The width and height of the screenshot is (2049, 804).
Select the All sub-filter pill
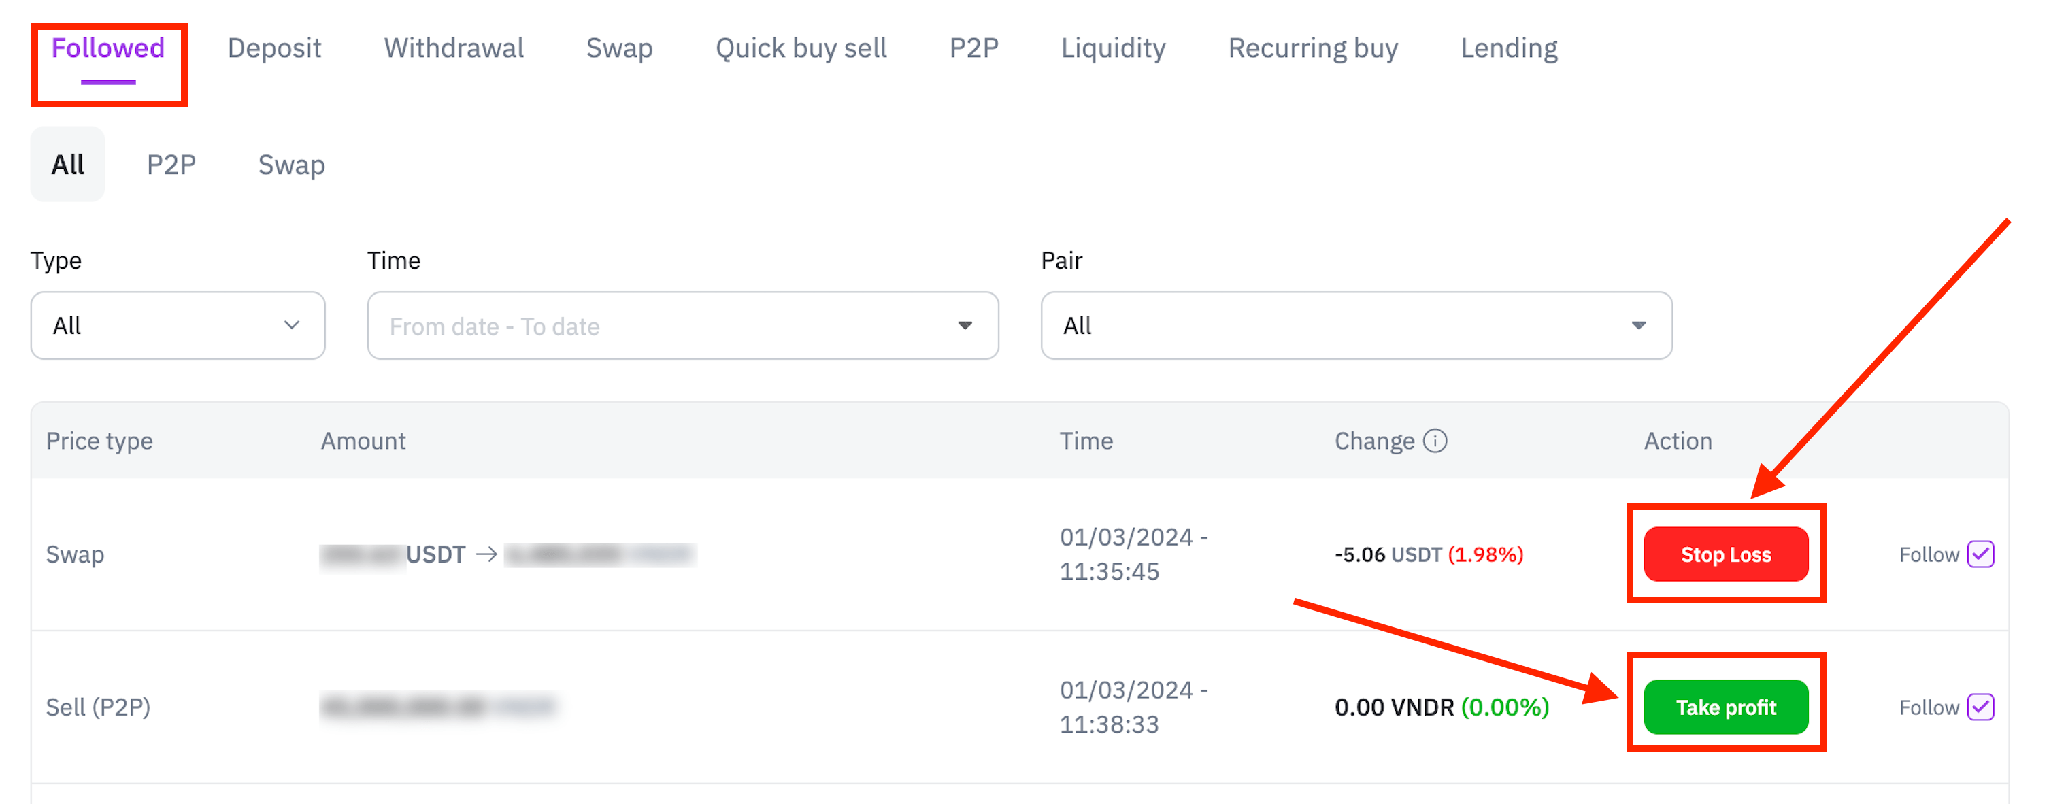67,165
